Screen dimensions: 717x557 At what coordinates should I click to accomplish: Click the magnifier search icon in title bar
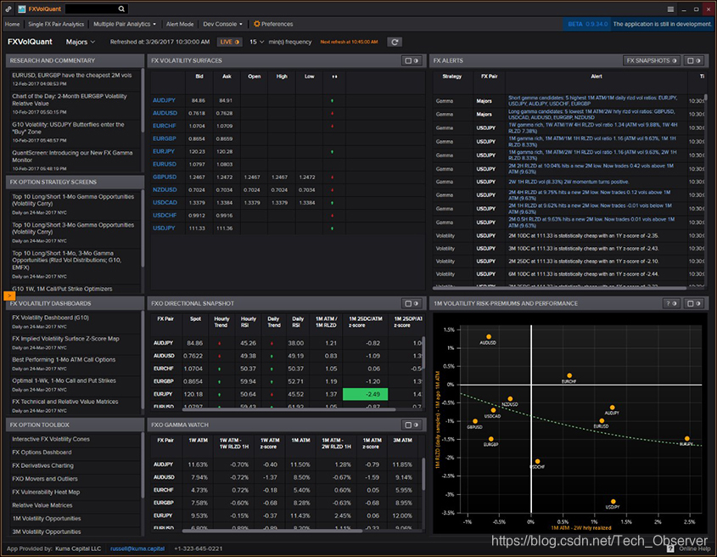tap(121, 8)
